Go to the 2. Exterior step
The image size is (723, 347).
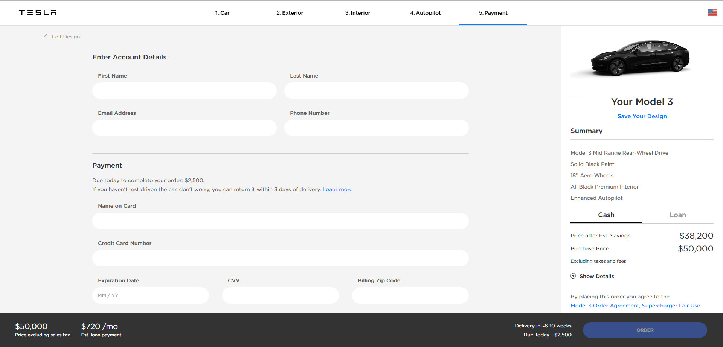point(290,13)
